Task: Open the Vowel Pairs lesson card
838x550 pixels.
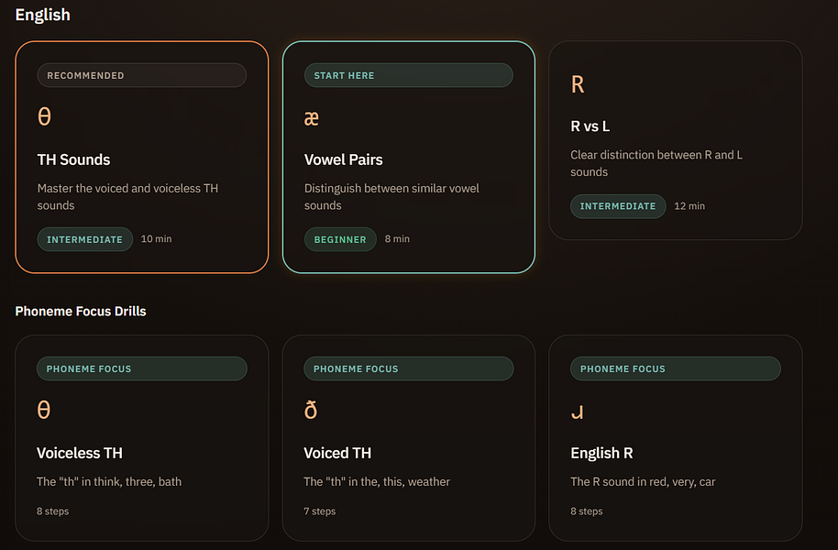Action: [x=408, y=157]
